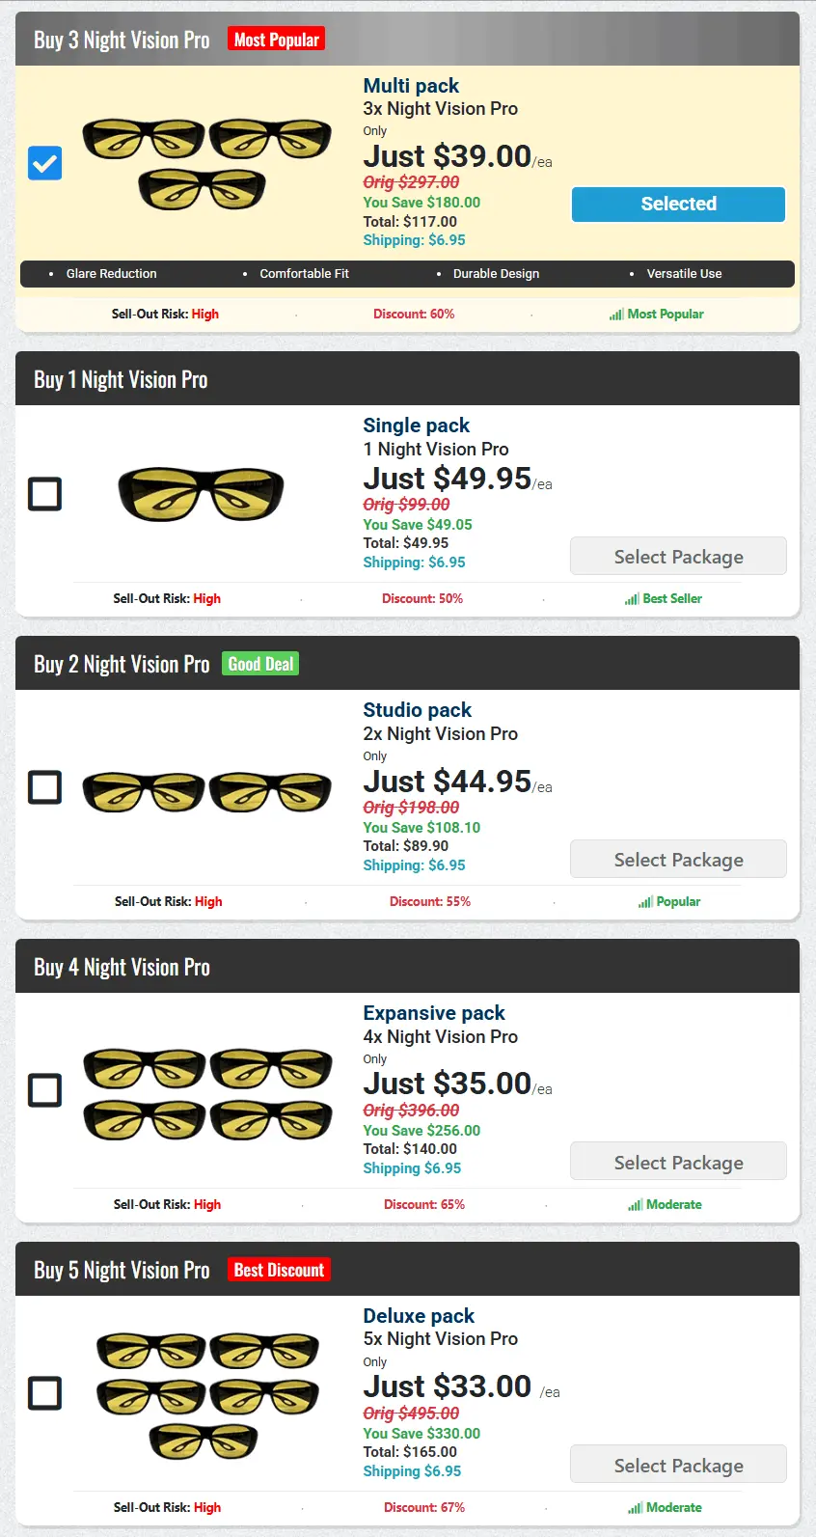
Task: Check the Deluxe pack selection box
Action: 44,1393
